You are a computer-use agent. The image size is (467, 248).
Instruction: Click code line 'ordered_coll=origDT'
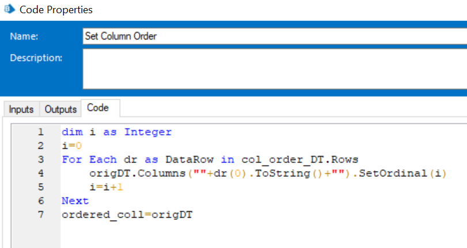tap(127, 215)
